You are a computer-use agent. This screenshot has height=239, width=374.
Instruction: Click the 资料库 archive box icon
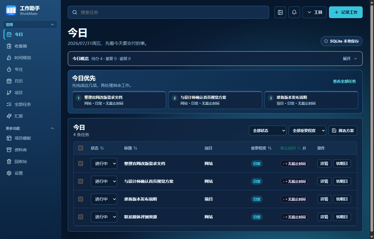(9, 150)
